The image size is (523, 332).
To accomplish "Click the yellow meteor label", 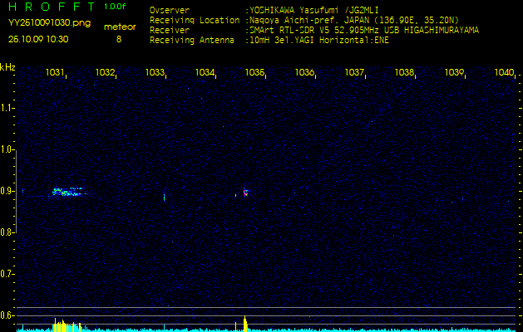I will [x=121, y=27].
